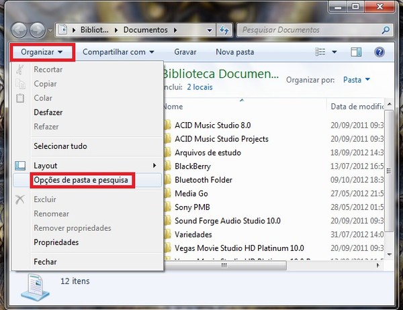Viewport: 403px width, 310px height.
Task: Create a Nova pasta
Action: [234, 52]
